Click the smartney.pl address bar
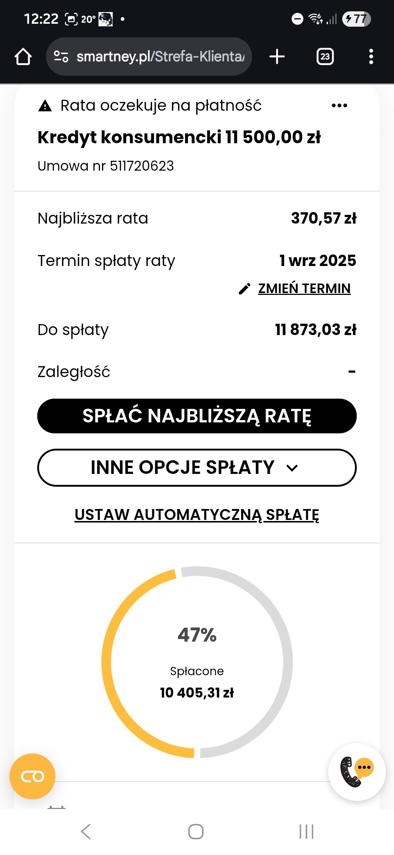The image size is (394, 855). tap(149, 57)
